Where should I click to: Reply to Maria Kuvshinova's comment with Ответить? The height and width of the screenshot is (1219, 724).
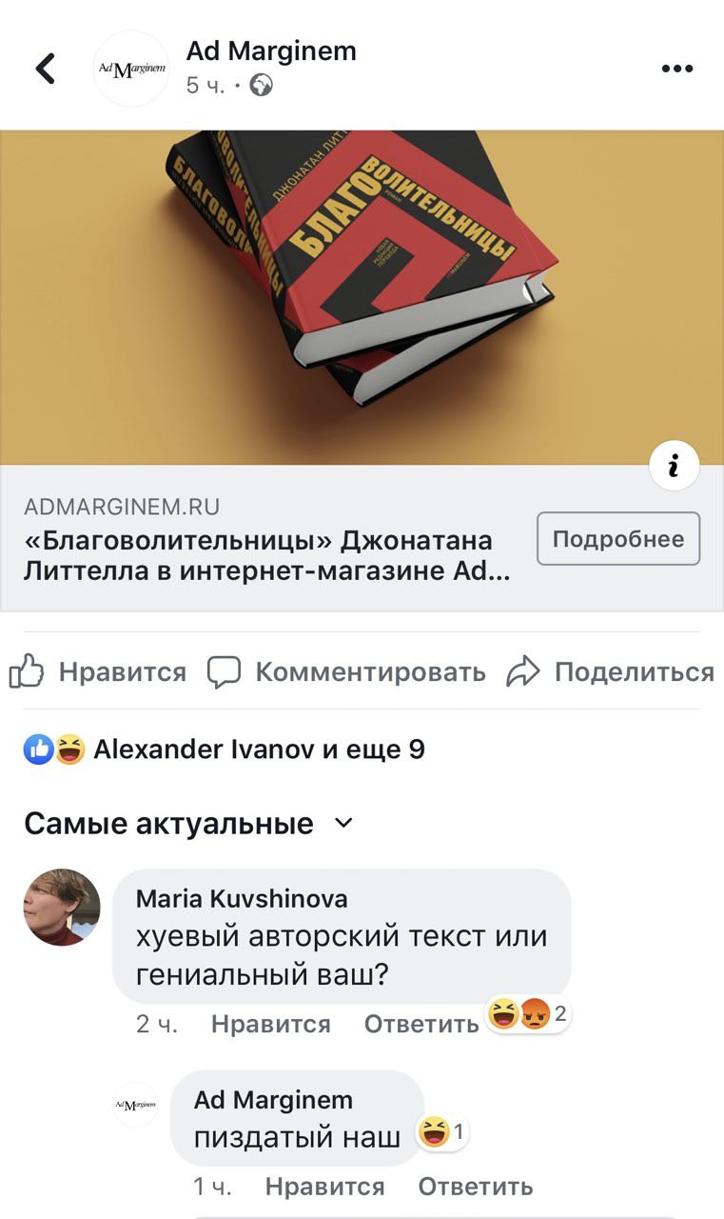pos(421,1025)
